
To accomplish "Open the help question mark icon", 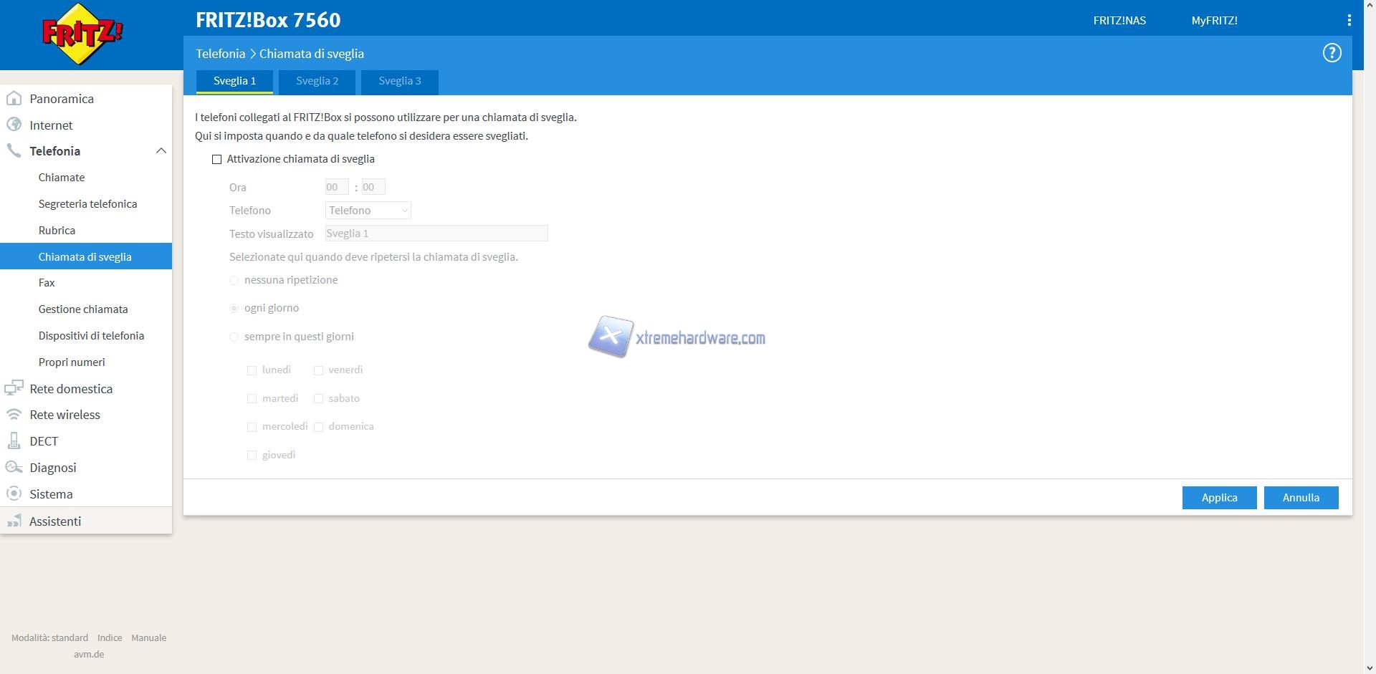I will (x=1332, y=53).
